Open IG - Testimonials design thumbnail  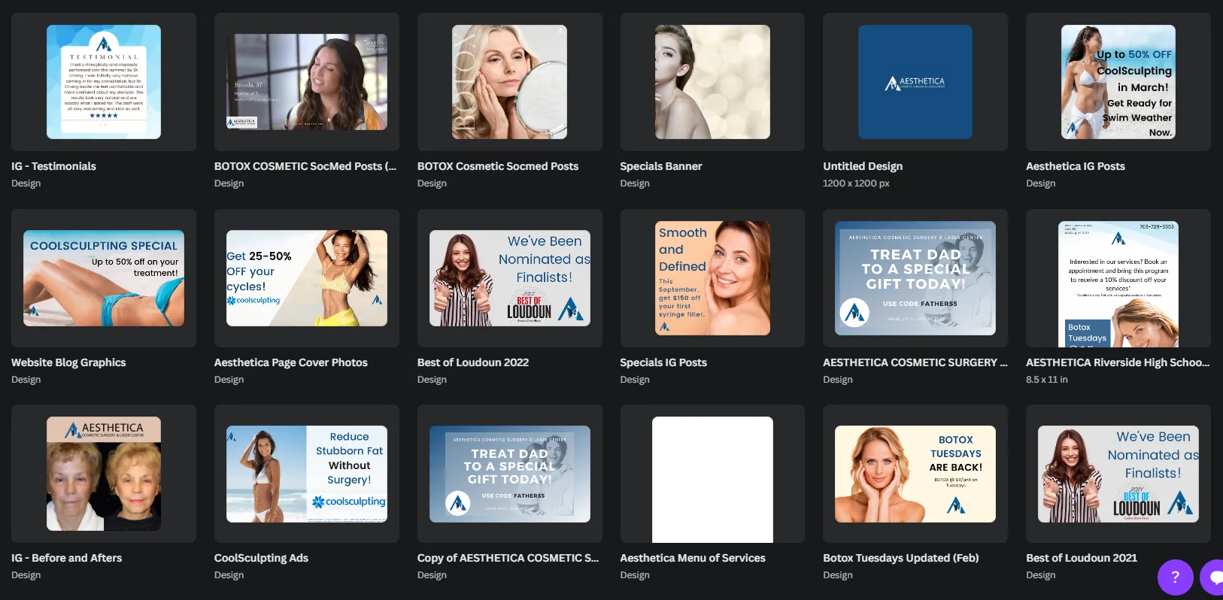tap(104, 82)
